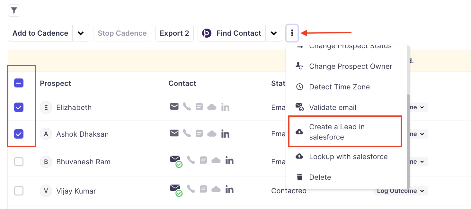Select the Bhuvanesh Ram checkbox
Image resolution: width=471 pixels, height=209 pixels.
click(19, 162)
